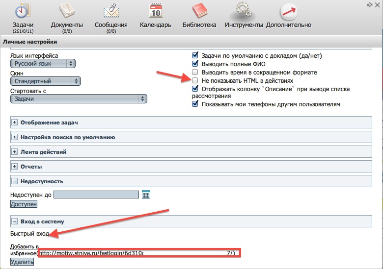The image size is (383, 269).
Task: Open the Скин dropdown
Action: pyautogui.click(x=46, y=81)
